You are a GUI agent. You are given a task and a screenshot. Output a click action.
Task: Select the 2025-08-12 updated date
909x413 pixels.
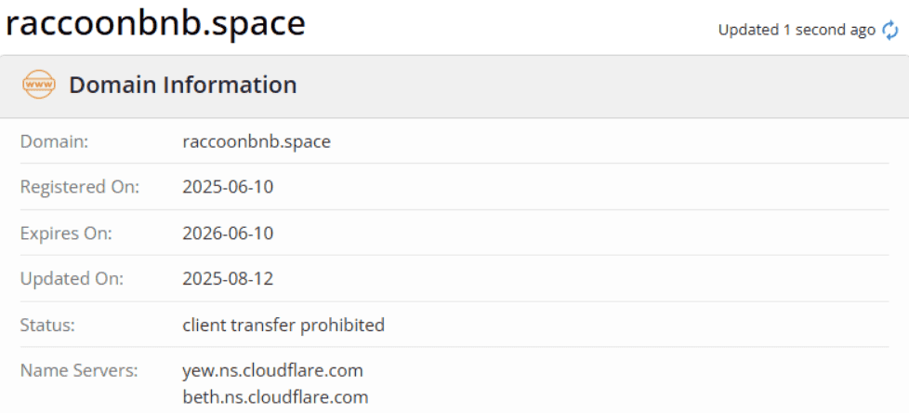click(x=228, y=279)
